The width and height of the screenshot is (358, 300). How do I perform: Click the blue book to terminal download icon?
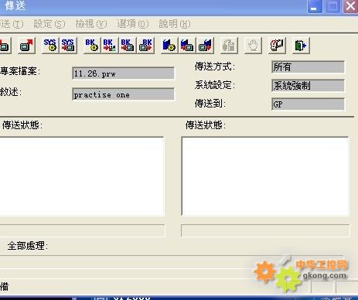click(x=187, y=46)
